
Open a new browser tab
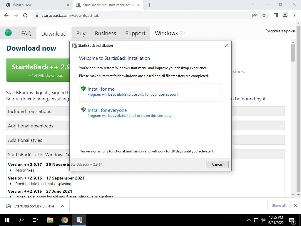[x=150, y=5]
